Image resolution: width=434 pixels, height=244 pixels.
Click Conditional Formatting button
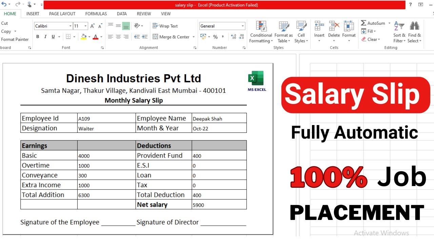pos(261,32)
